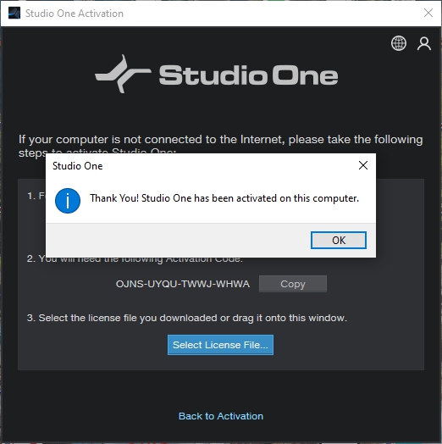Click the Thank You activation message text
This screenshot has width=442, height=444.
(x=224, y=198)
